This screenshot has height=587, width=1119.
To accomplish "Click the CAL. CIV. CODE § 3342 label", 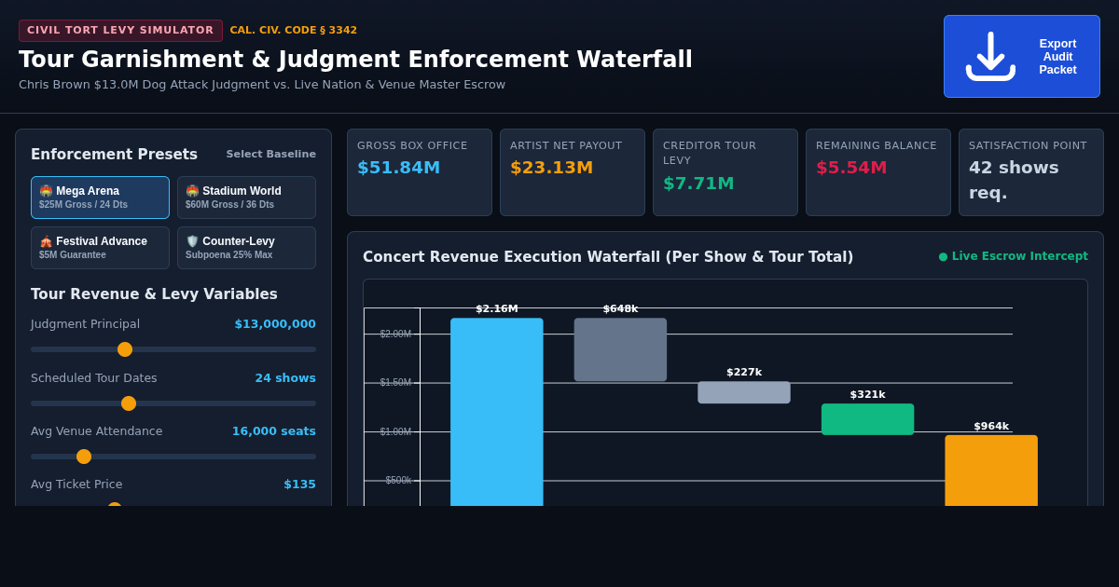I will (x=294, y=31).
